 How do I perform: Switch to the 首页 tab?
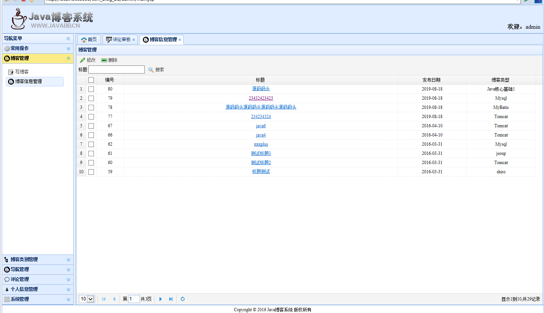[x=89, y=40]
